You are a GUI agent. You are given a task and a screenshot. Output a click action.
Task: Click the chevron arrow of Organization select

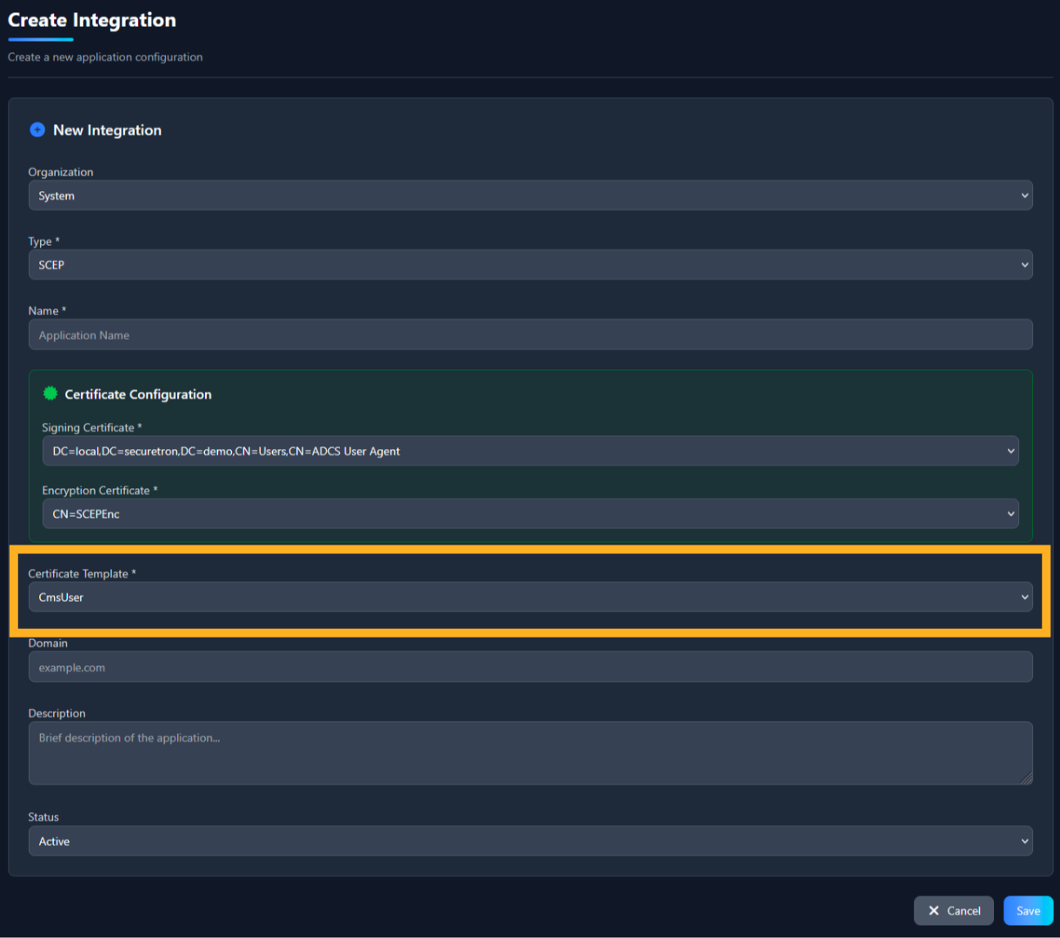pos(1024,195)
